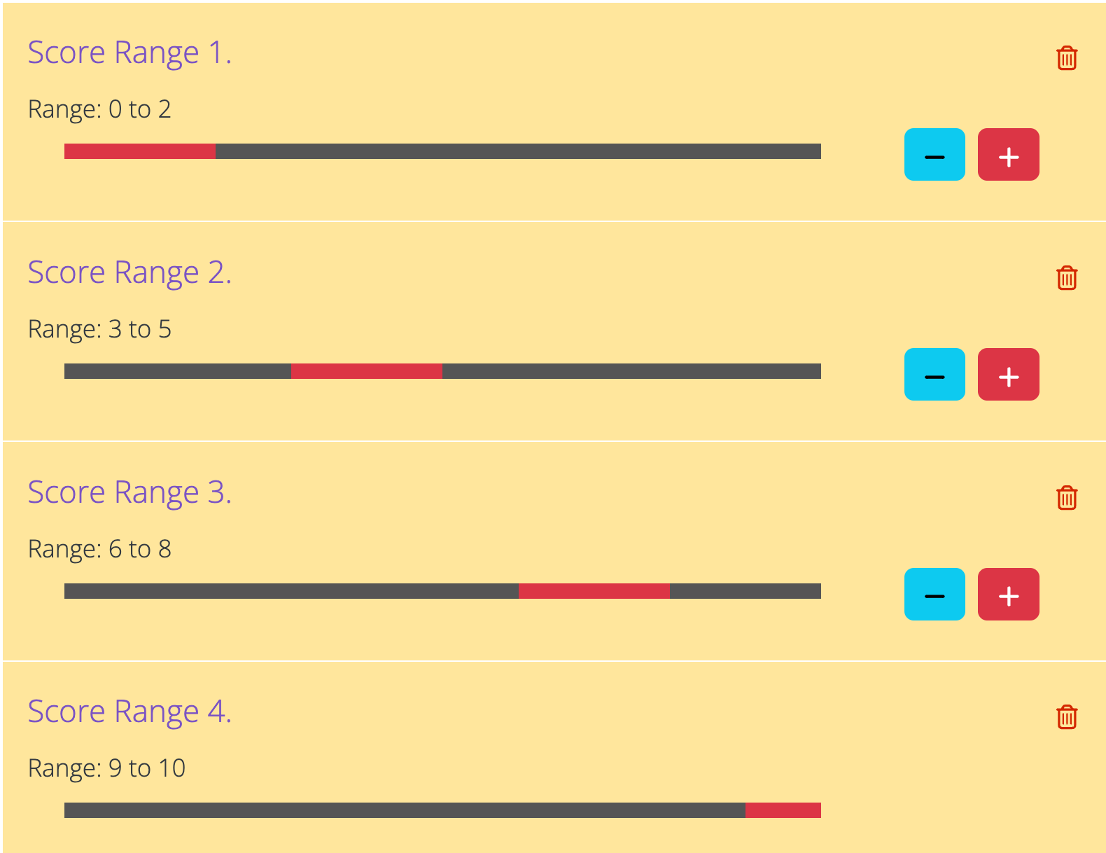Select the Score Range 2 heading
The width and height of the screenshot is (1106, 853).
pyautogui.click(x=130, y=272)
